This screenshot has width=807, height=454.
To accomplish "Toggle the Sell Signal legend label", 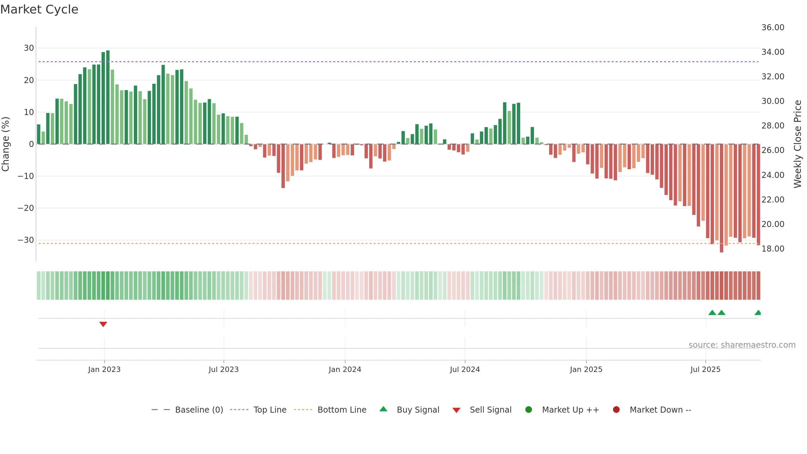I will point(491,410).
